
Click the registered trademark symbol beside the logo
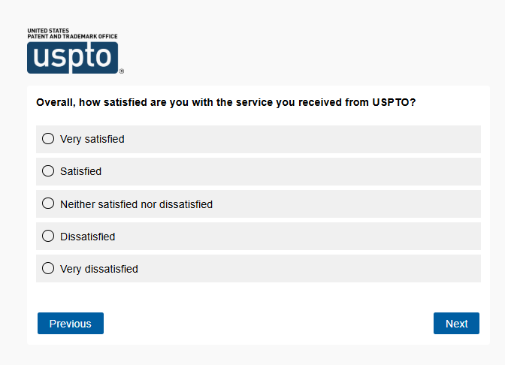(122, 72)
